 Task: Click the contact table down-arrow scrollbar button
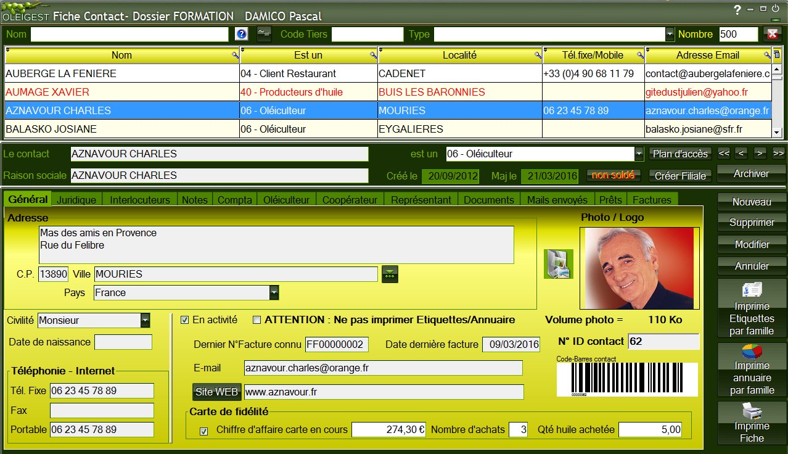(x=777, y=133)
